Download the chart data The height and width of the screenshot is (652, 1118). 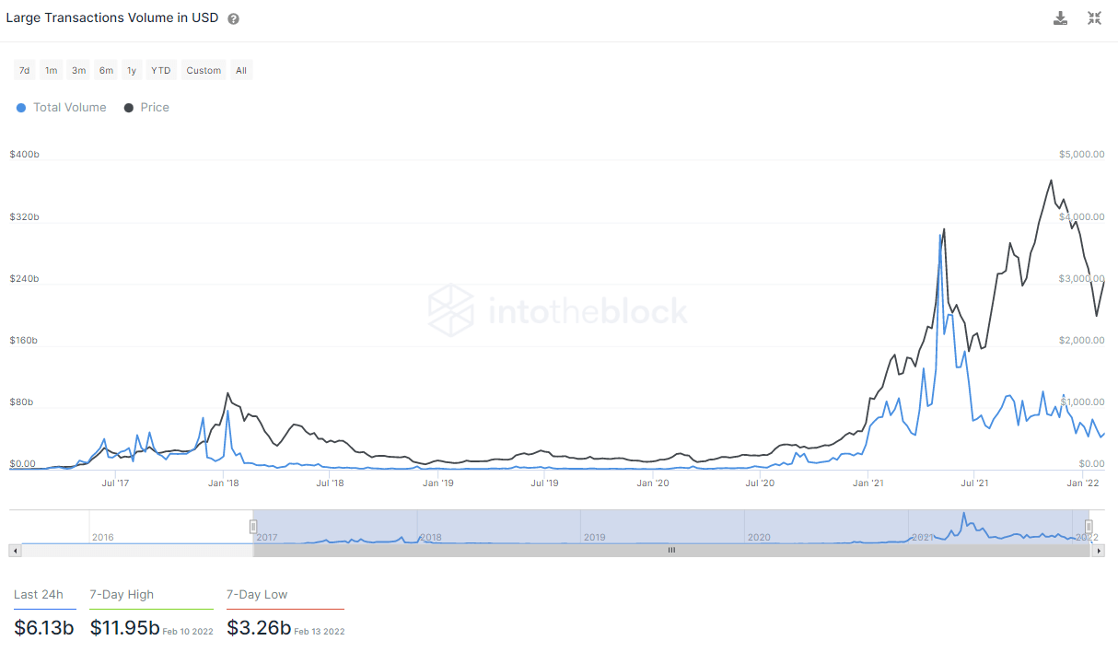point(1060,18)
